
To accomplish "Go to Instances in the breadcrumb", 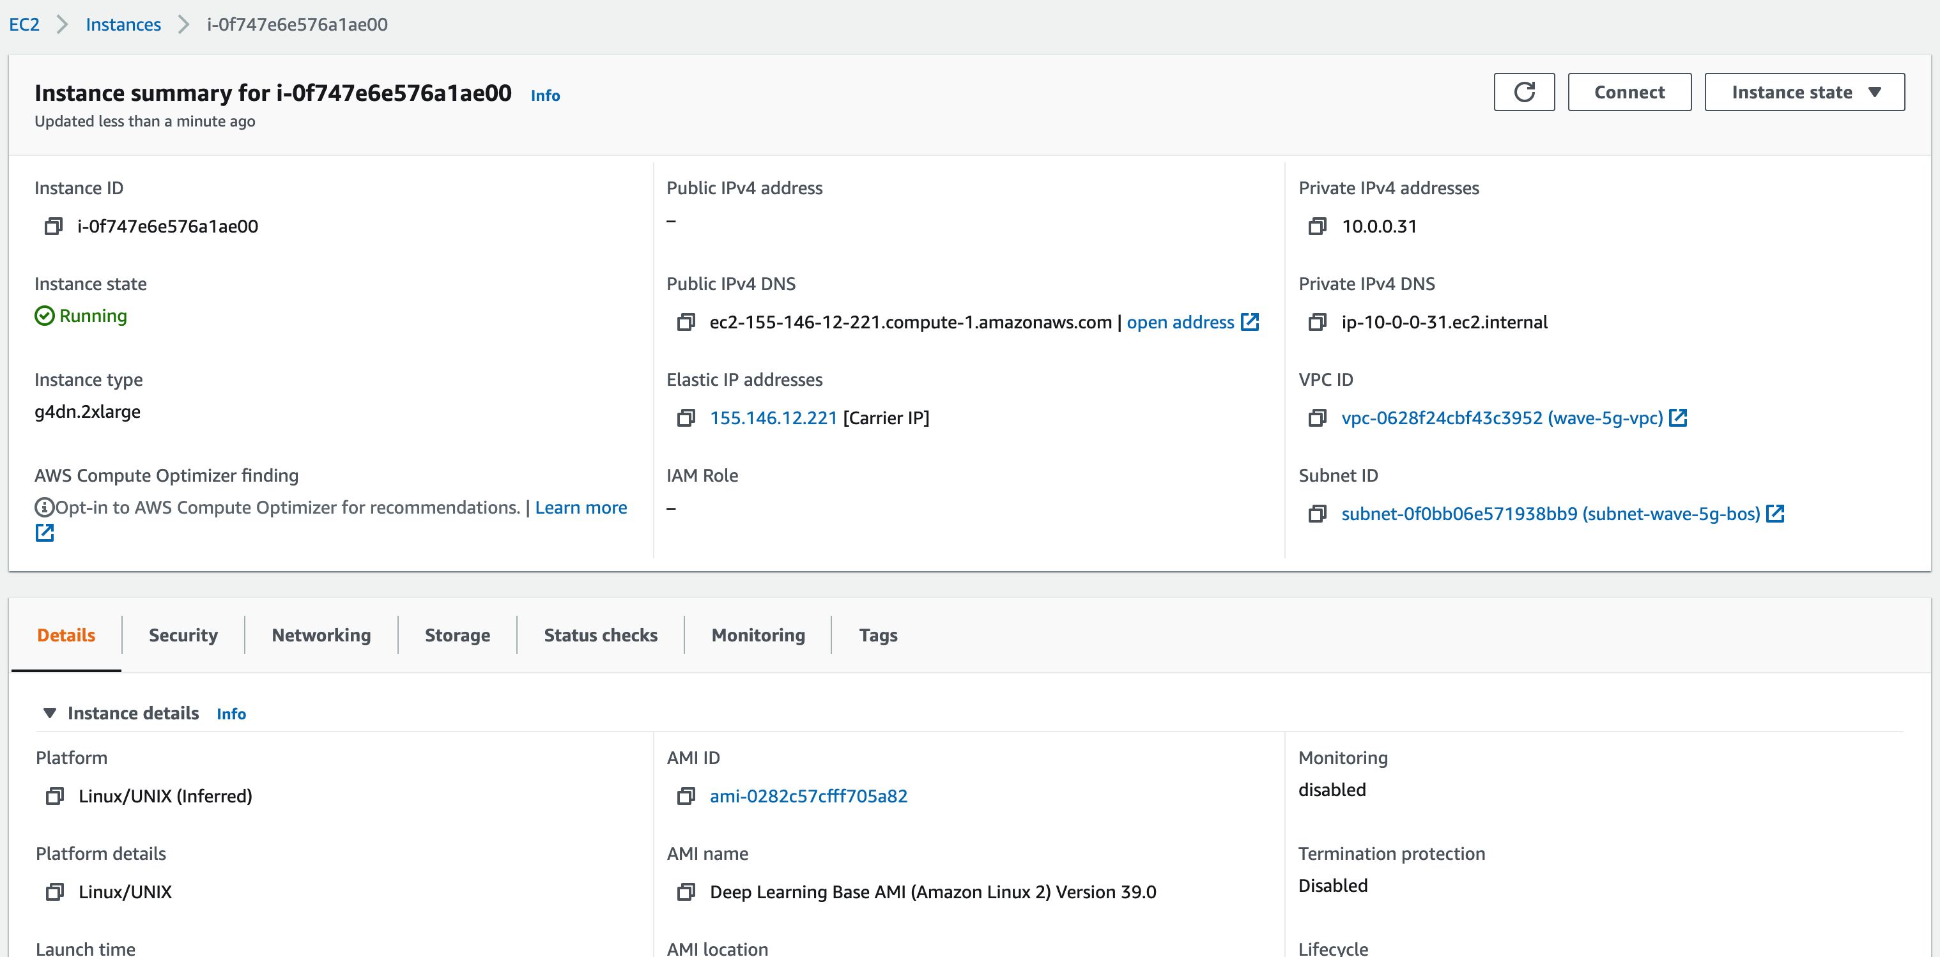I will pyautogui.click(x=123, y=24).
